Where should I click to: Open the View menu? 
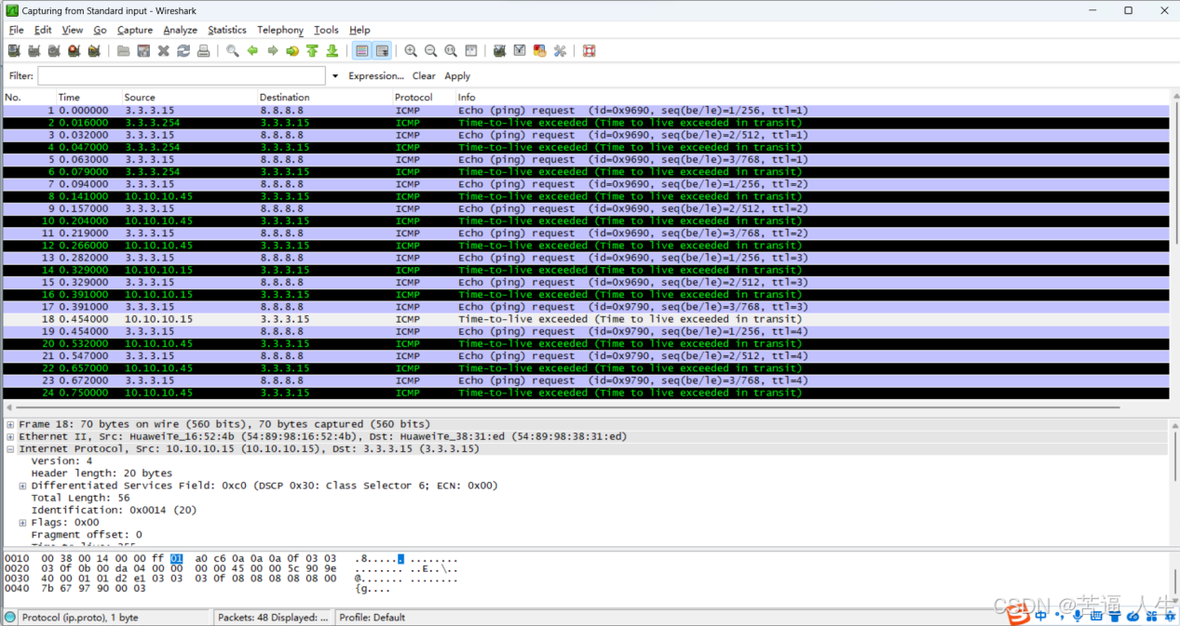tap(72, 30)
